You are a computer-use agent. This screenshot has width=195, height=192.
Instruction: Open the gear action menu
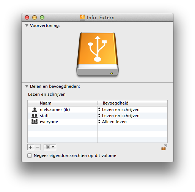tap(50, 147)
